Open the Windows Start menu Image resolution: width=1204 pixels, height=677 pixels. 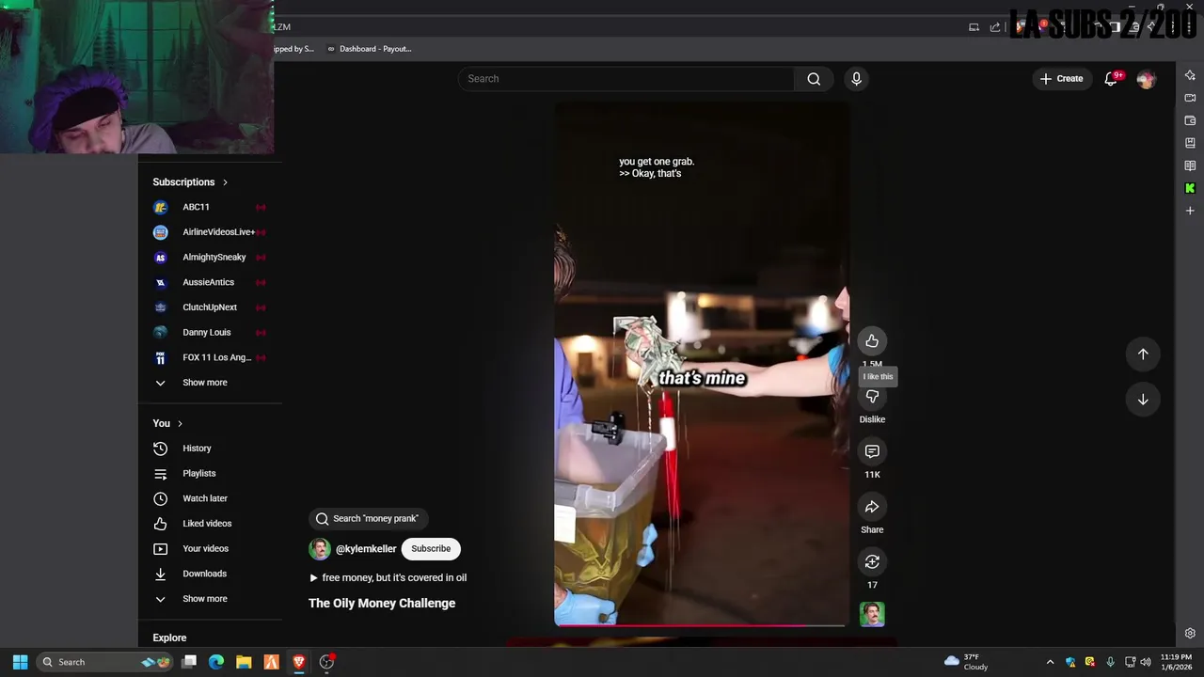click(x=20, y=662)
